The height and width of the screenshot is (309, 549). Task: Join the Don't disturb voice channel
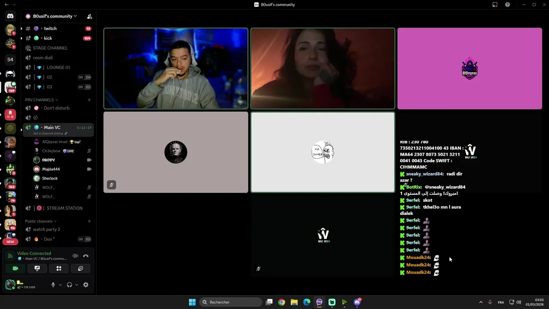point(58,108)
